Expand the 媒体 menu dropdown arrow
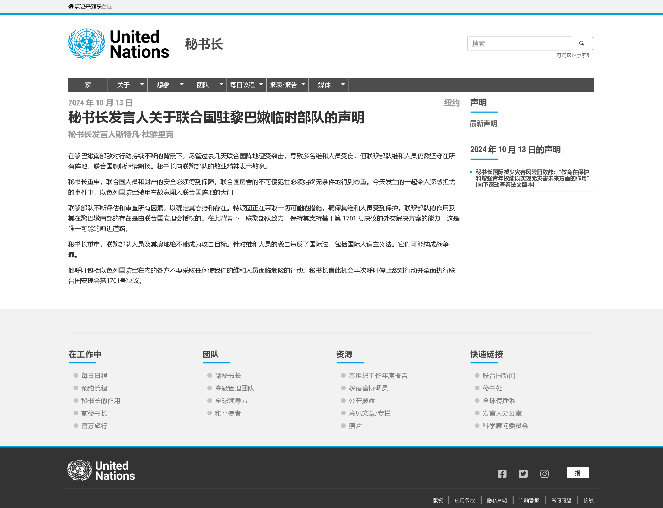 343,85
